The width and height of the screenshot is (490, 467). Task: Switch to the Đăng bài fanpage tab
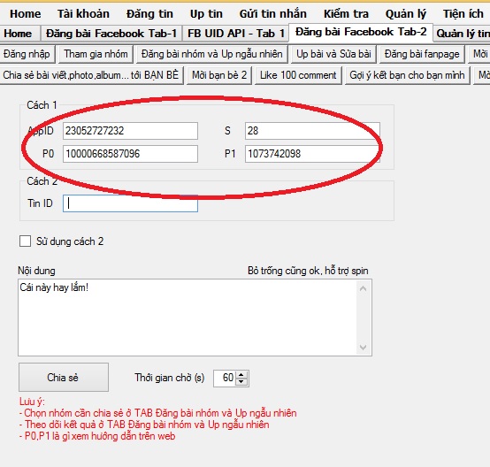click(422, 54)
